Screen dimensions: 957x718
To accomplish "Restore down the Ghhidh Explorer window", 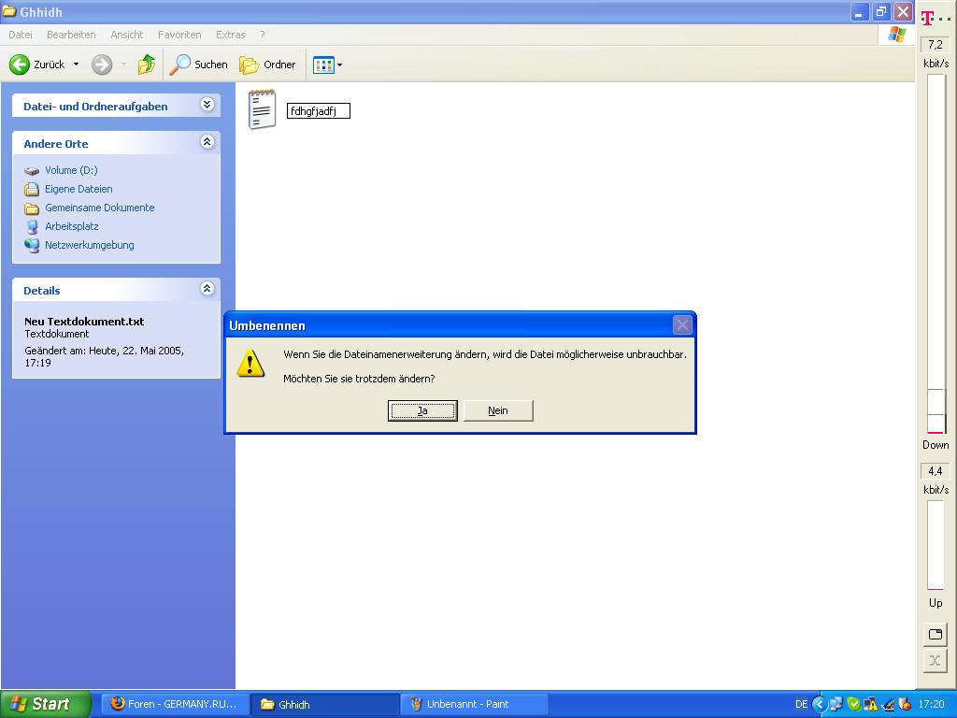I will (x=881, y=12).
